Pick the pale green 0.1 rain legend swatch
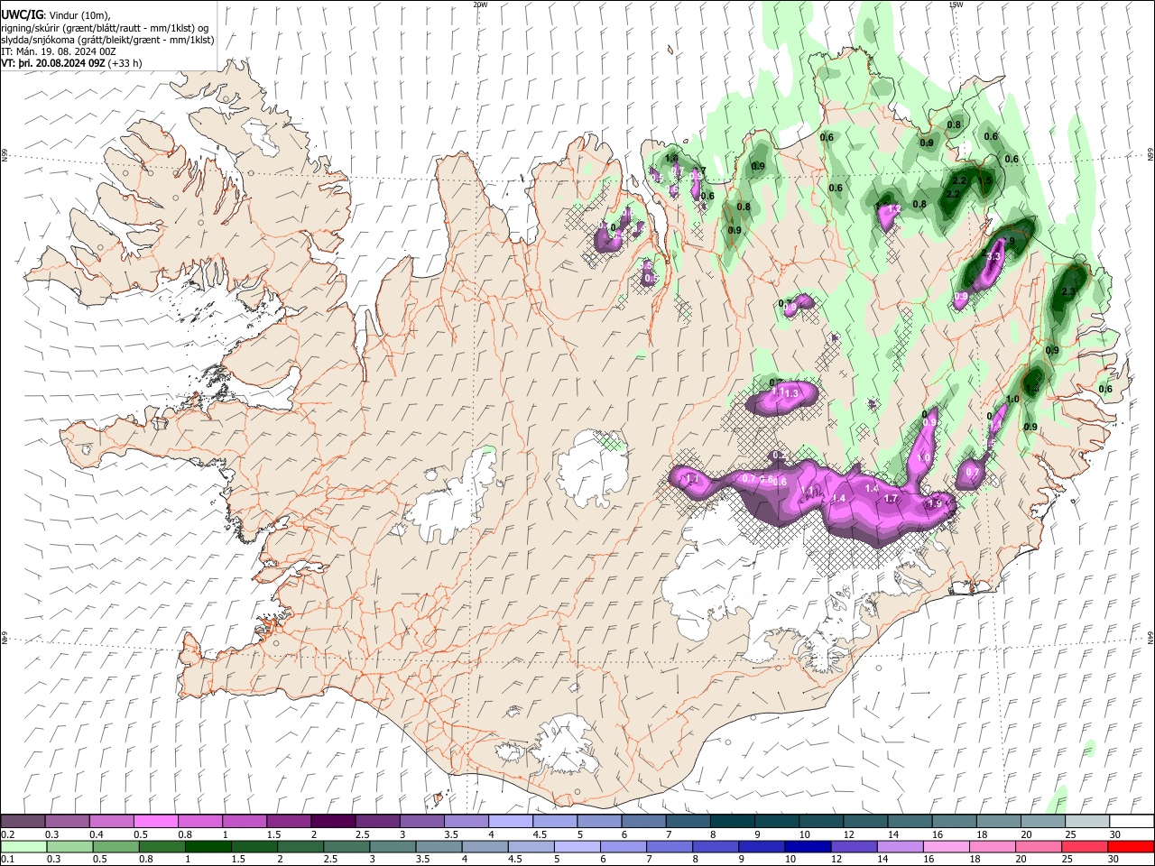 pyautogui.click(x=23, y=847)
